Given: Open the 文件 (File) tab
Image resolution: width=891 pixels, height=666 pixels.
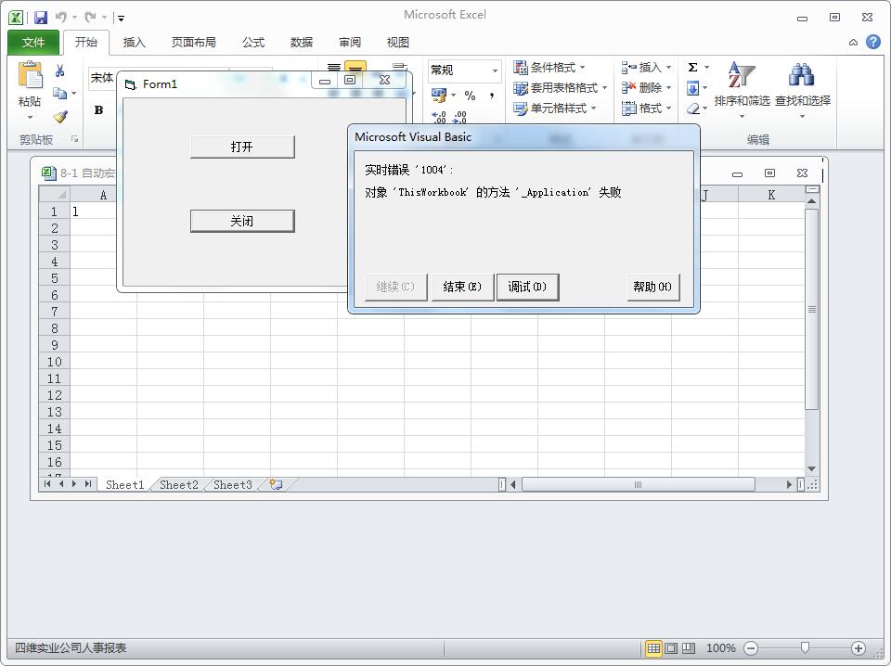Looking at the screenshot, I should pos(33,43).
